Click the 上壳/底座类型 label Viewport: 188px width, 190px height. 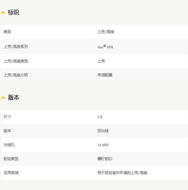pos(16,61)
